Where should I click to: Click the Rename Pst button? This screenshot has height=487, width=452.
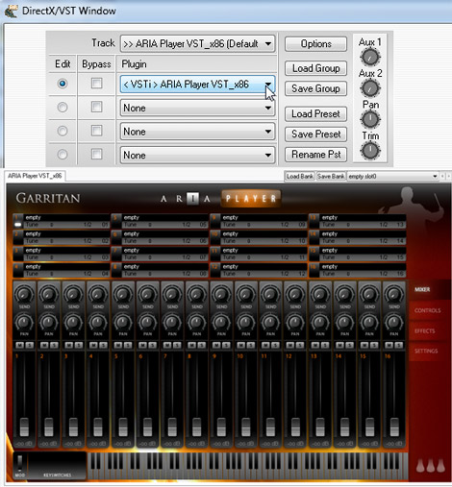click(315, 155)
